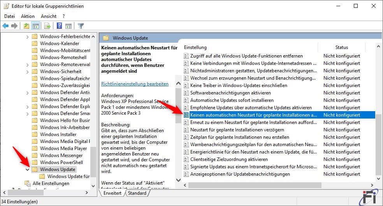Expand the Windows Defender Antivirus node
383x206 pixels.
coord(27,93)
